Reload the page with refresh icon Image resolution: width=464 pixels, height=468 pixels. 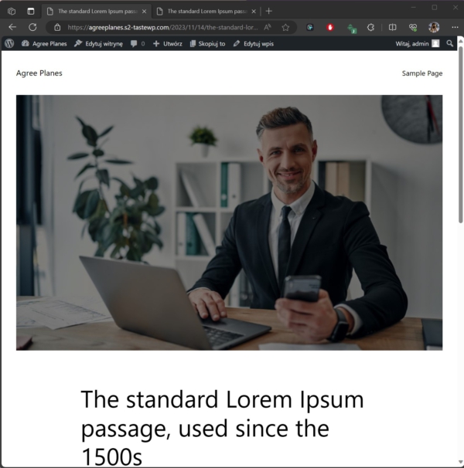pos(32,27)
